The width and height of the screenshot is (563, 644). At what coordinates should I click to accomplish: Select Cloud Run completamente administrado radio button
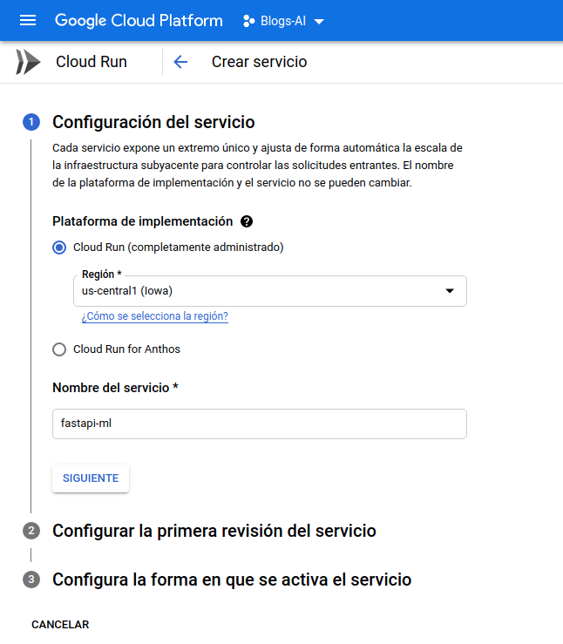(x=59, y=247)
